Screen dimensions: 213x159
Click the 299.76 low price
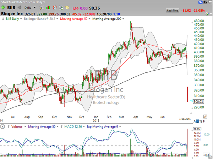click(54, 14)
